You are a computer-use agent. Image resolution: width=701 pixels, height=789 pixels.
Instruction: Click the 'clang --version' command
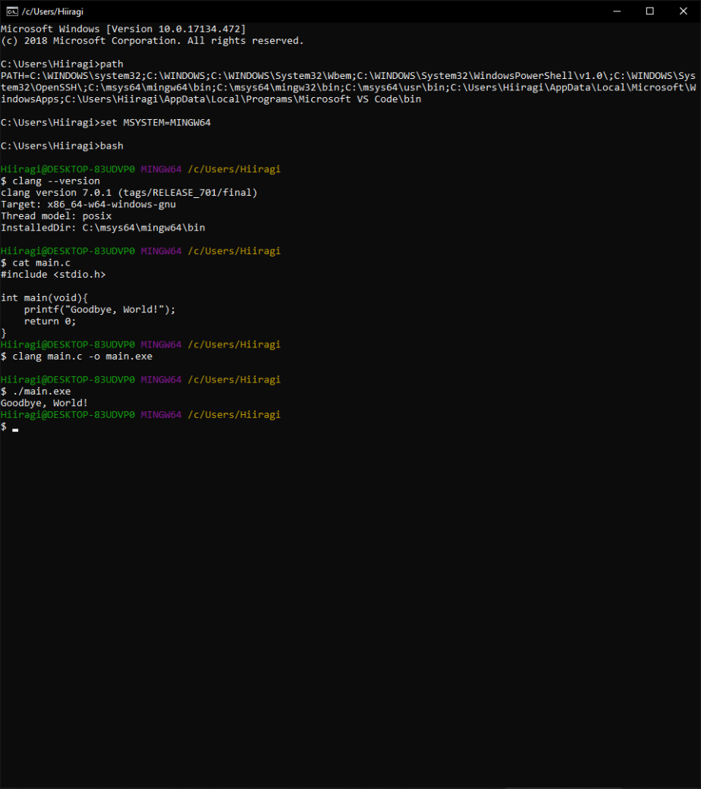[x=56, y=181]
